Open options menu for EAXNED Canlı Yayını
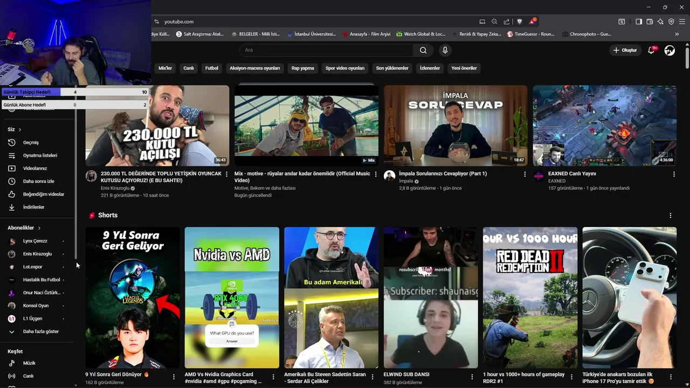This screenshot has width=690, height=388. point(674,175)
